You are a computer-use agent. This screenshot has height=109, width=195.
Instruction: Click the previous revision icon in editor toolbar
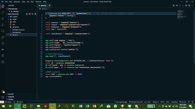(177, 6)
